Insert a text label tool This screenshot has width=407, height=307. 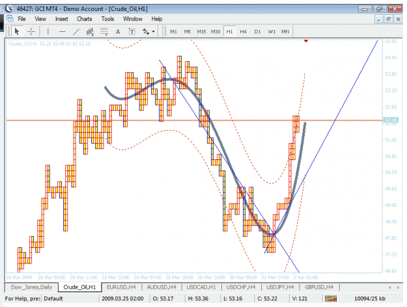point(132,32)
